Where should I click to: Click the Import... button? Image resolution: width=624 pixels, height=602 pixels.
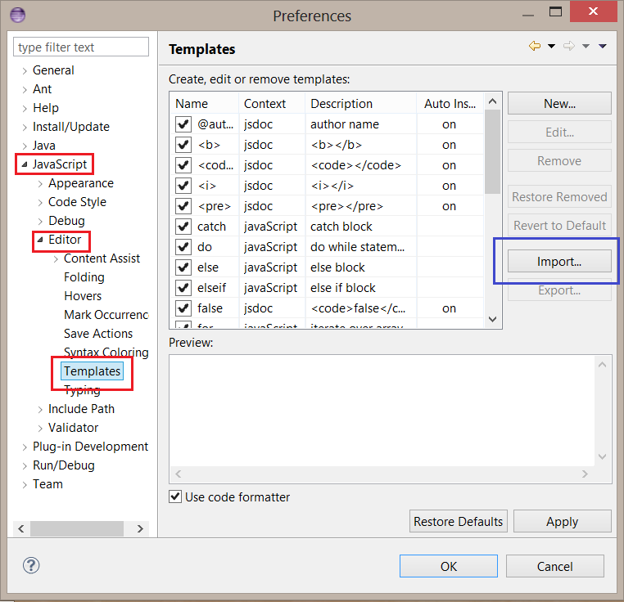559,261
